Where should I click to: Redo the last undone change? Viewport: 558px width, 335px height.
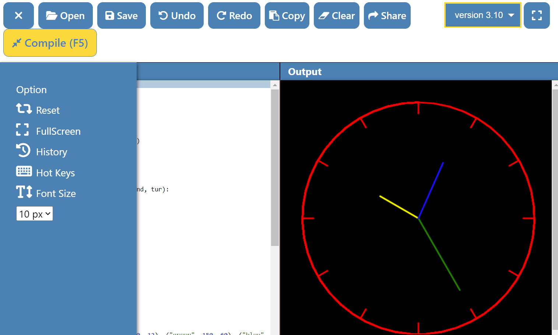234,15
